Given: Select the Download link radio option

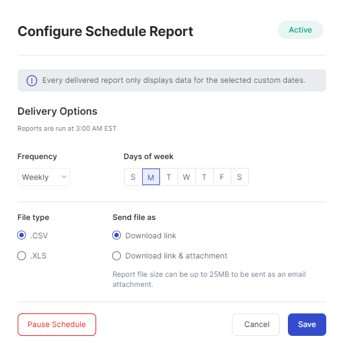Looking at the screenshot, I should tap(116, 235).
